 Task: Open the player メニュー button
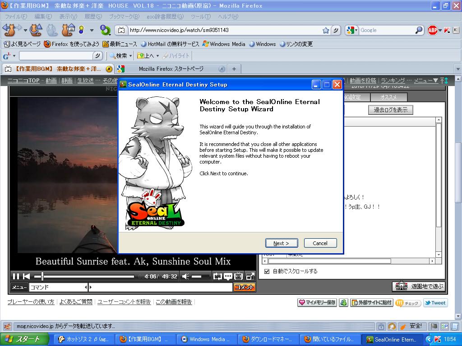tap(19, 287)
